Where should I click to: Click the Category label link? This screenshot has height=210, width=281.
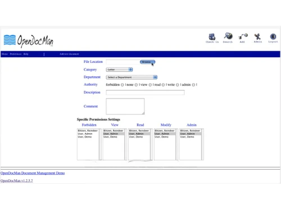click(x=90, y=69)
